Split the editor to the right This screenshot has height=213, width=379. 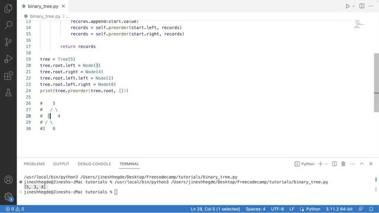[362, 7]
